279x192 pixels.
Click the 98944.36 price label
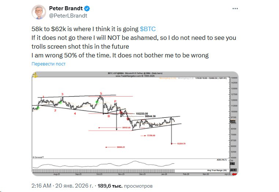click(x=150, y=116)
